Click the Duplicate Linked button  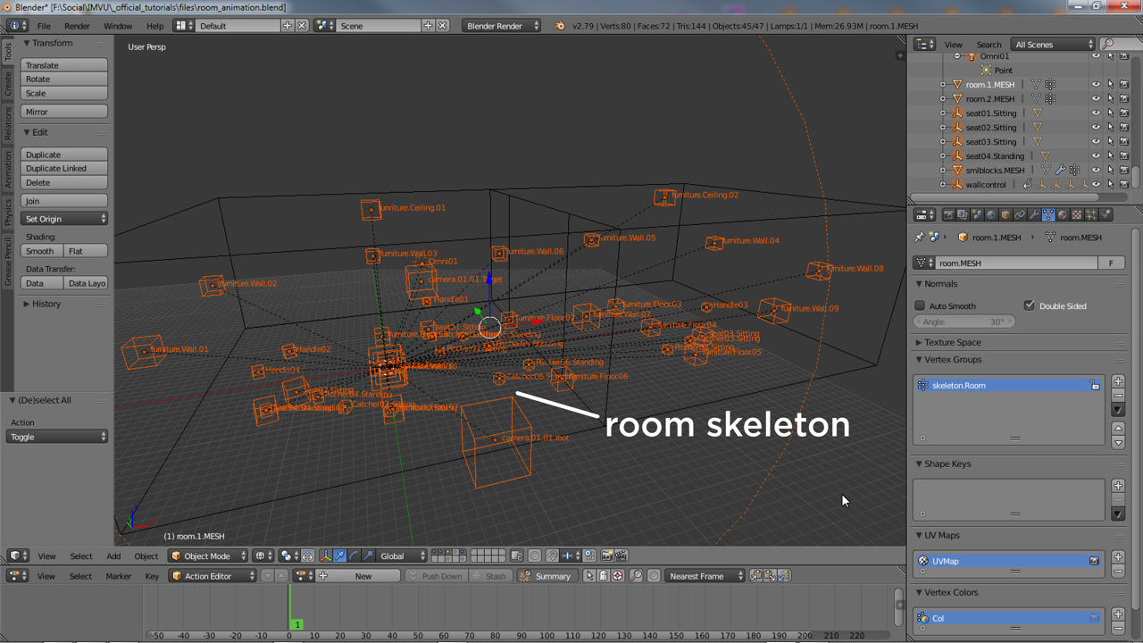[x=64, y=168]
